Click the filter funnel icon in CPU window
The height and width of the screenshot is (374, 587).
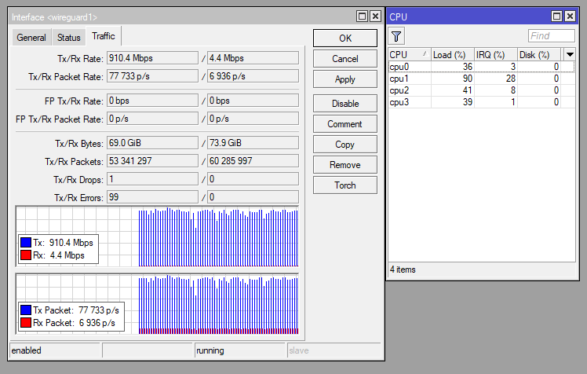(397, 36)
